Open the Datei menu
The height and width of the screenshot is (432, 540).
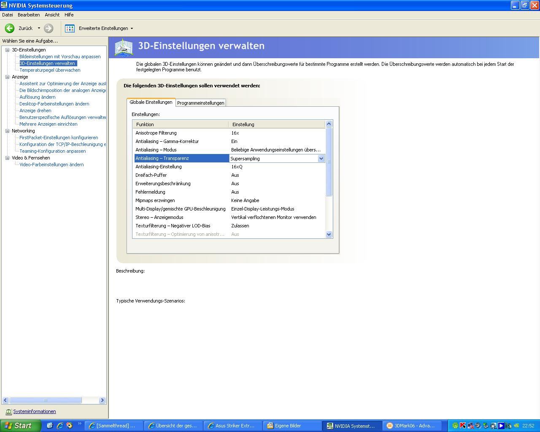pyautogui.click(x=8, y=15)
